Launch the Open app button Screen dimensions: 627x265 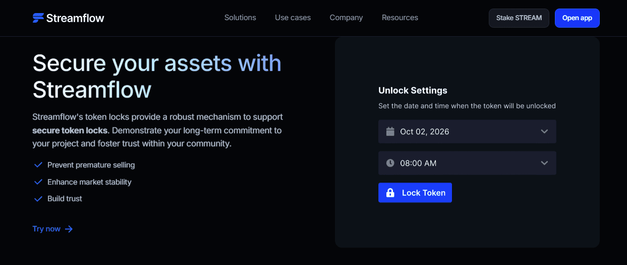tap(577, 18)
